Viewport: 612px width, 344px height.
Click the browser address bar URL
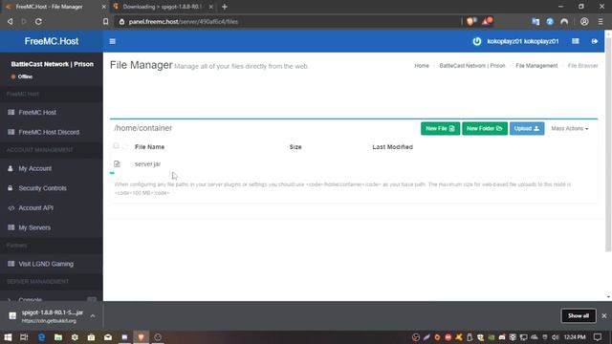184,22
